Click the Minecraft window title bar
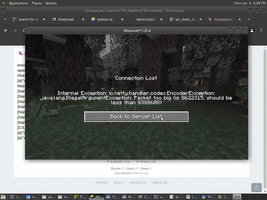267x200 pixels. [x=137, y=31]
